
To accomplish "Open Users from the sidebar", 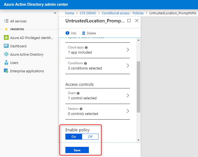I will pos(14,63).
